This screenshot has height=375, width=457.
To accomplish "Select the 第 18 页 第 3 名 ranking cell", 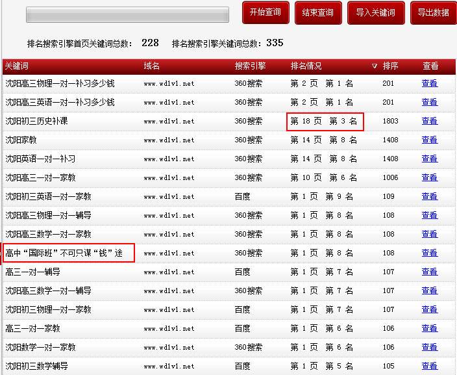I will point(324,121).
